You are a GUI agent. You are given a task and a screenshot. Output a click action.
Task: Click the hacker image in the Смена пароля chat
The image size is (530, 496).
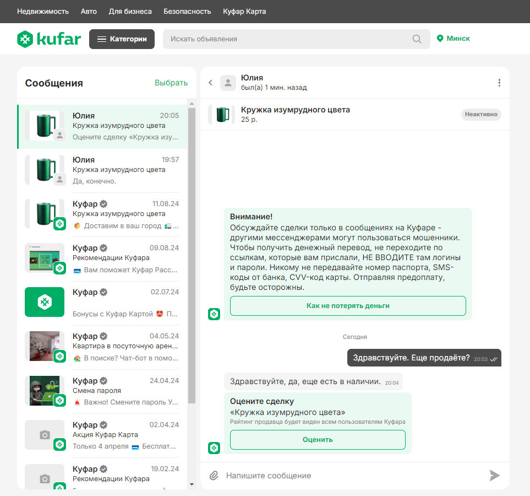(x=45, y=391)
